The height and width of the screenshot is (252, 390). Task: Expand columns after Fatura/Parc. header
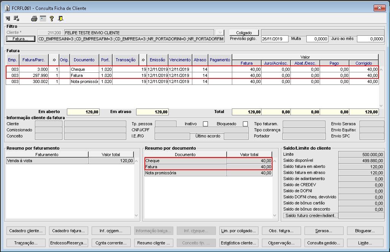(54, 60)
